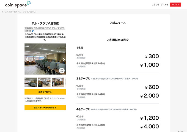
Task: Select the first gallery thumbnail
Action: (x=31, y=82)
